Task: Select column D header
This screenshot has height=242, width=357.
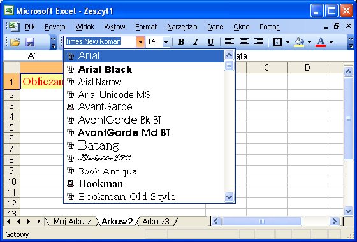Action: point(307,68)
